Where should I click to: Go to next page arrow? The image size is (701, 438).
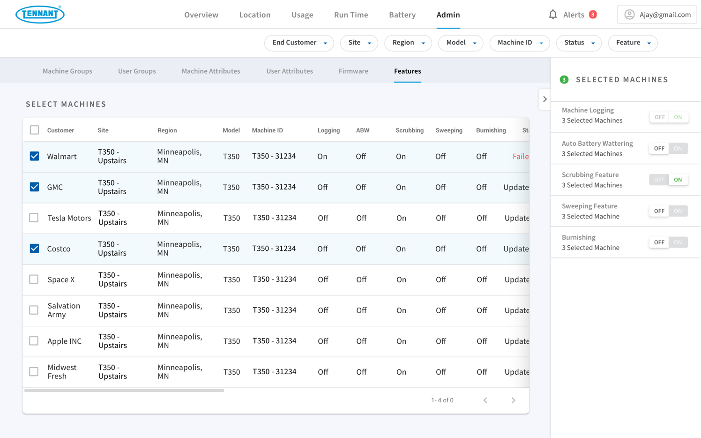click(x=513, y=400)
